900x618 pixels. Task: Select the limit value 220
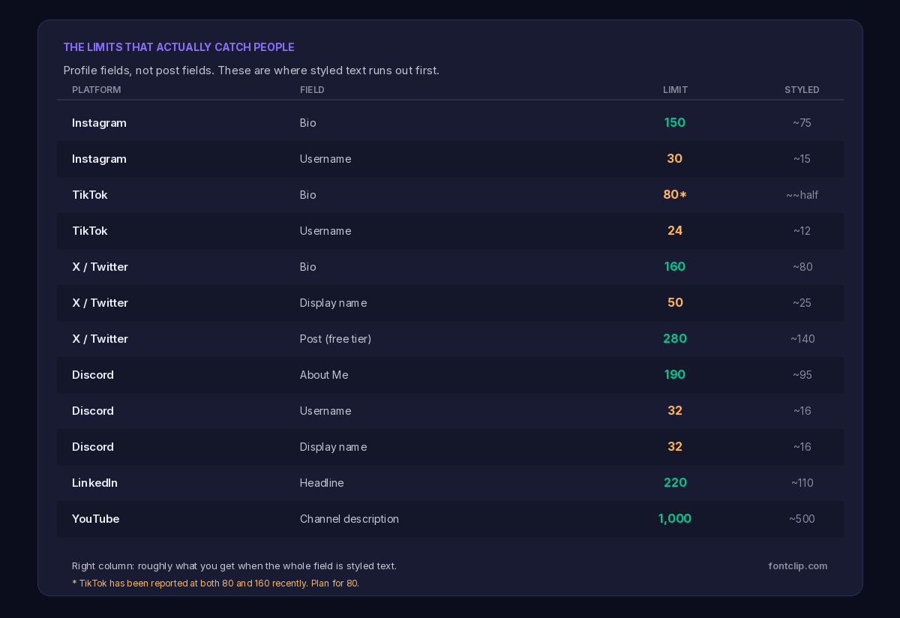[x=675, y=482]
